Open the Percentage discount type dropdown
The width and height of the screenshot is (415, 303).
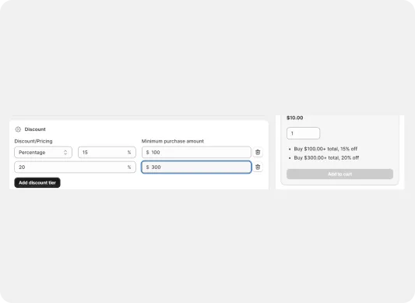pyautogui.click(x=43, y=153)
